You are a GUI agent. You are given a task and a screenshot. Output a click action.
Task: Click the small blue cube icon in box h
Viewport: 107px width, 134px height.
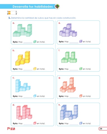(x=81, y=123)
